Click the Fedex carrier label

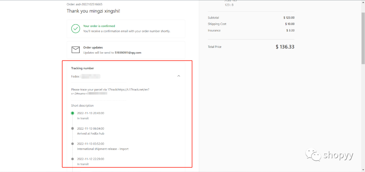[75, 76]
